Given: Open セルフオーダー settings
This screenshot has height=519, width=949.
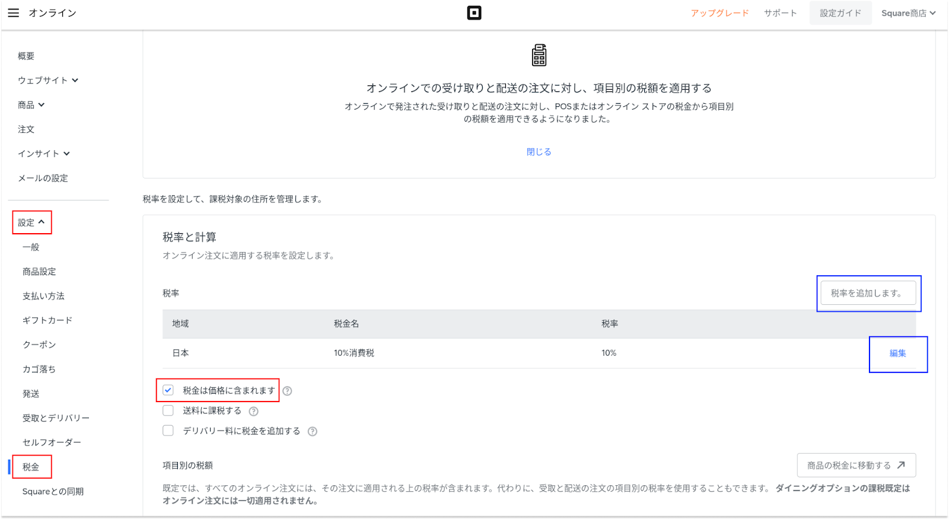Looking at the screenshot, I should [52, 442].
